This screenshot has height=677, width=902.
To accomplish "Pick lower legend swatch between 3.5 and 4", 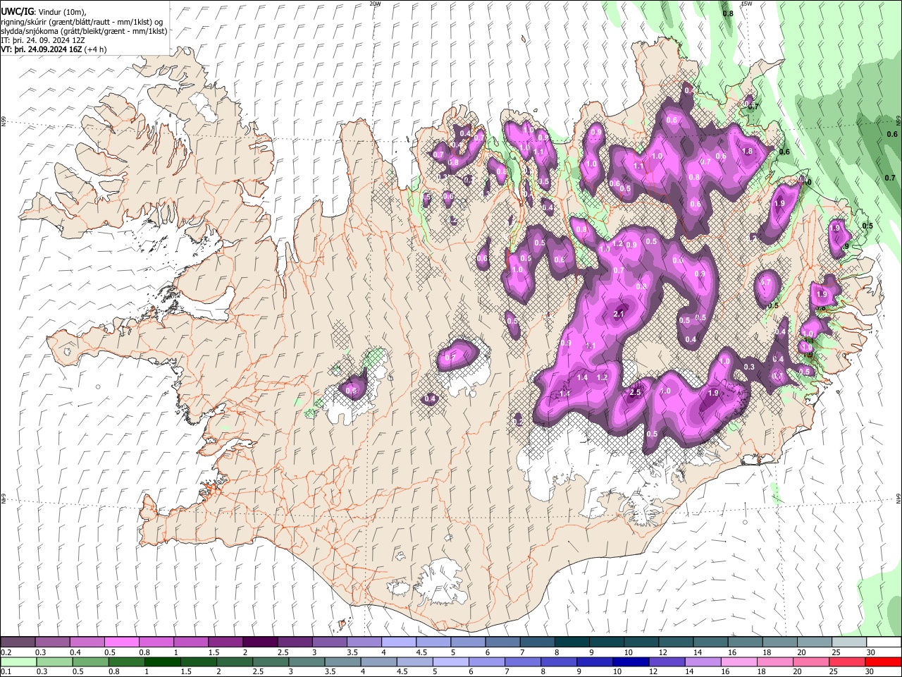I will click(x=342, y=662).
